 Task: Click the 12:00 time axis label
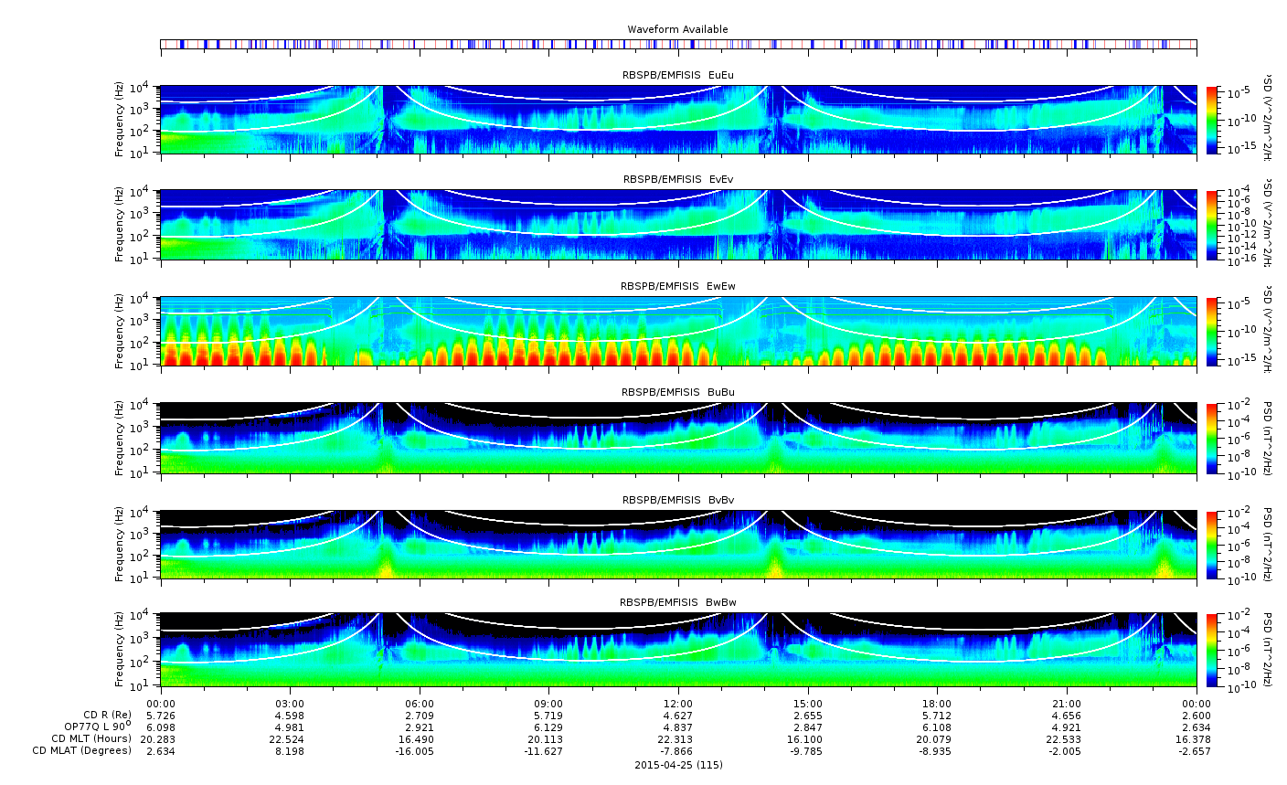click(677, 704)
